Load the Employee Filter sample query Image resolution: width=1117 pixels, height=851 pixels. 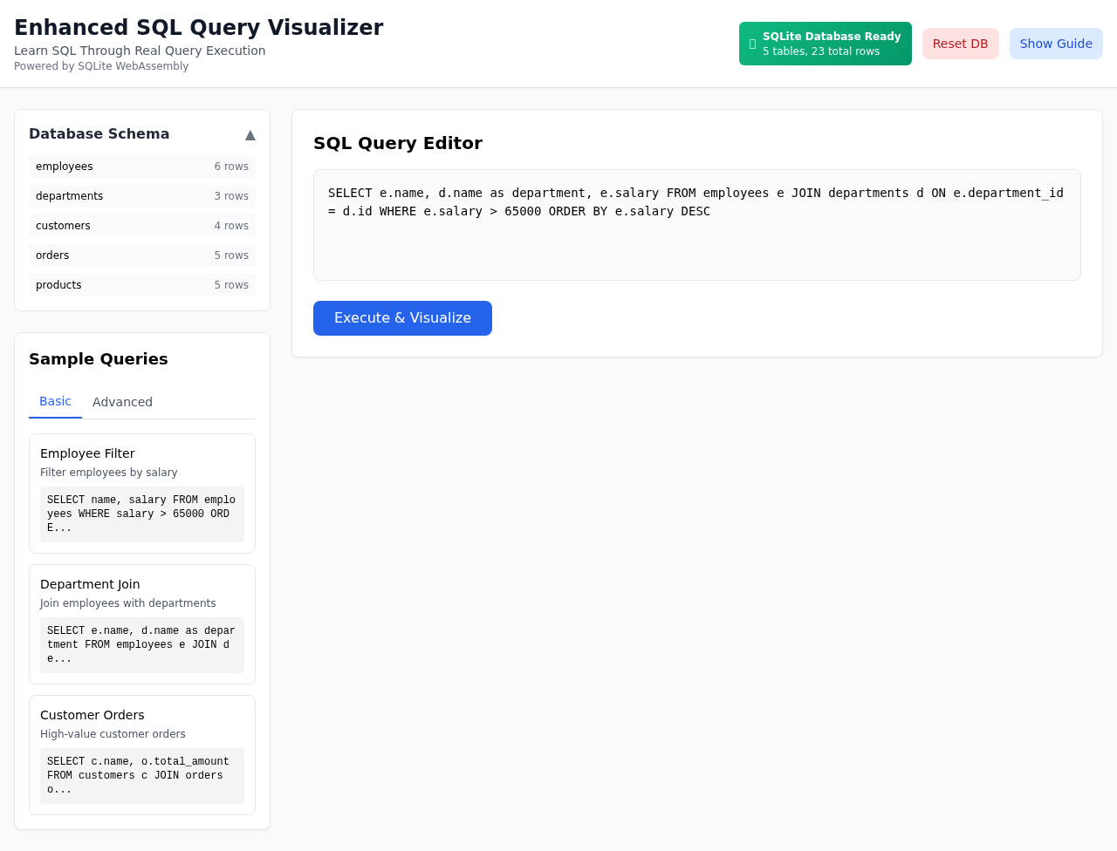coord(141,493)
